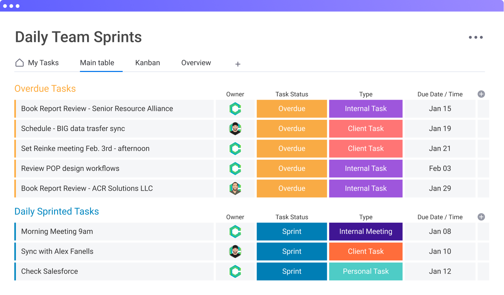Open the Set Reinke meeting task item

[85, 148]
